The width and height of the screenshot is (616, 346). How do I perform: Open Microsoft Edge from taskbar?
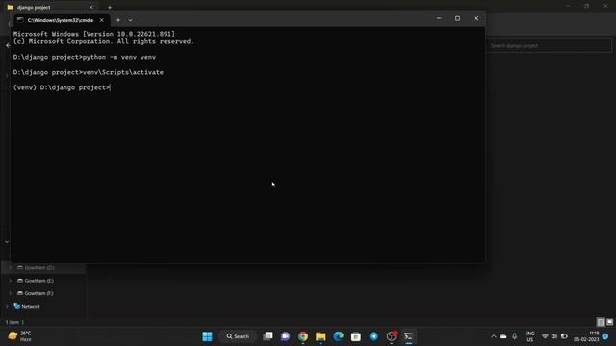click(338, 336)
